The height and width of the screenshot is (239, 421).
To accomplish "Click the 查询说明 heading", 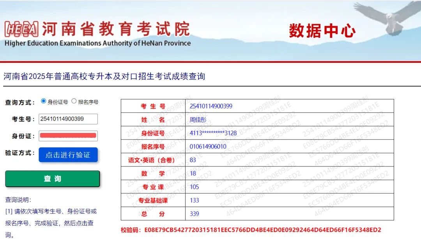I will 18,200.
